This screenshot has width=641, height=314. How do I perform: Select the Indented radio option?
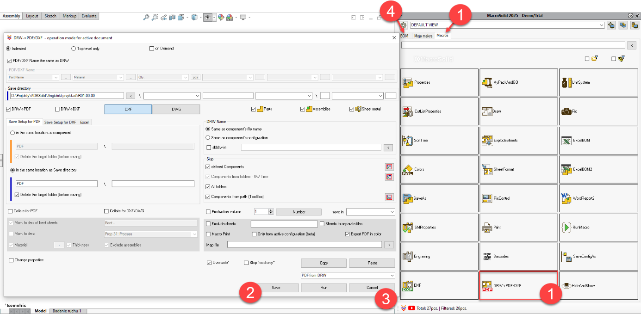(x=8, y=48)
